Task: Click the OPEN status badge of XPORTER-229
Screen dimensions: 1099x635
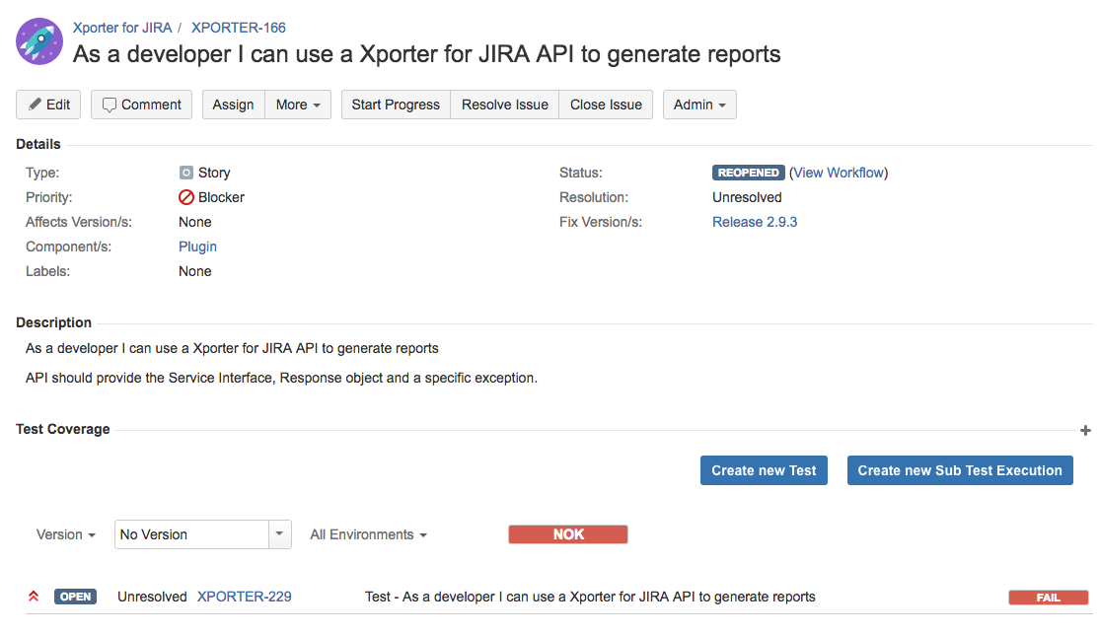Action: click(x=75, y=597)
